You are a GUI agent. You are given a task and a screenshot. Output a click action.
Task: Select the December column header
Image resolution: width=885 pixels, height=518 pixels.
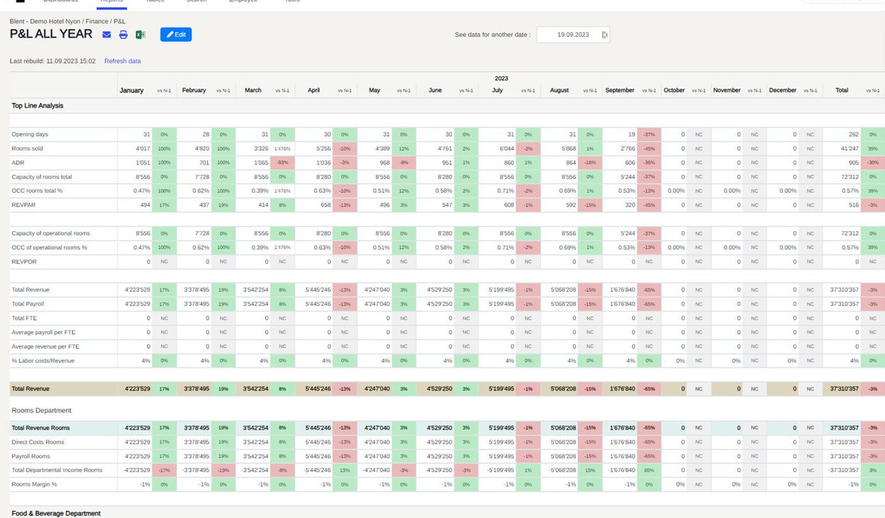pyautogui.click(x=783, y=90)
